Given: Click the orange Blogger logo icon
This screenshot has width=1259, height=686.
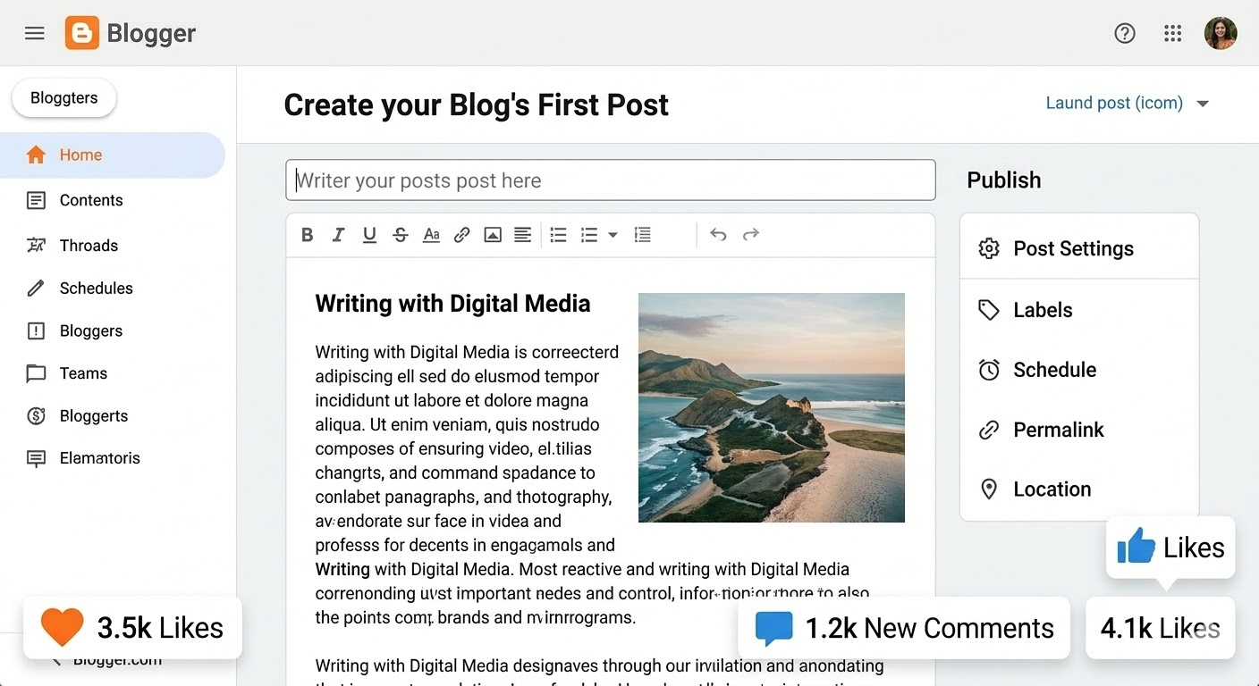Looking at the screenshot, I should pos(81,34).
